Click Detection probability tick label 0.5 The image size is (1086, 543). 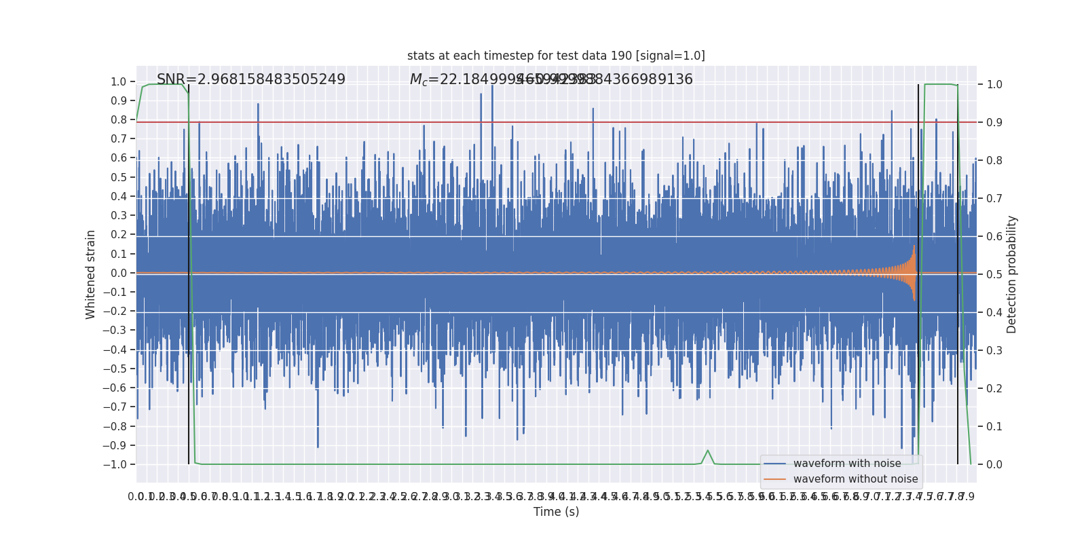(994, 274)
